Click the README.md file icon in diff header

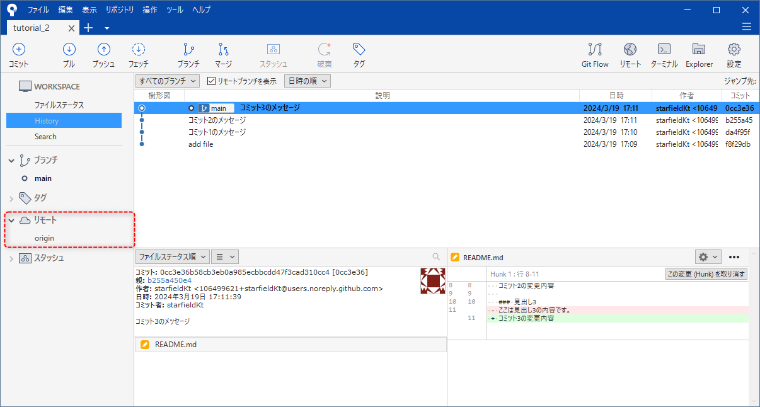[455, 257]
